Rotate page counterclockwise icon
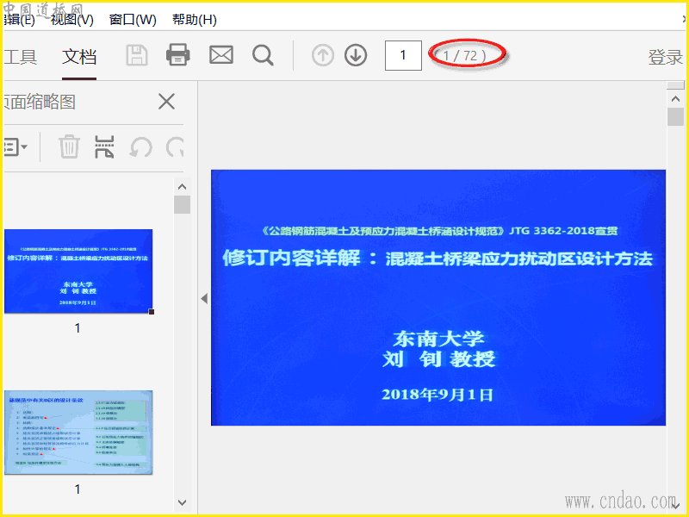Image resolution: width=689 pixels, height=517 pixels. (x=140, y=146)
